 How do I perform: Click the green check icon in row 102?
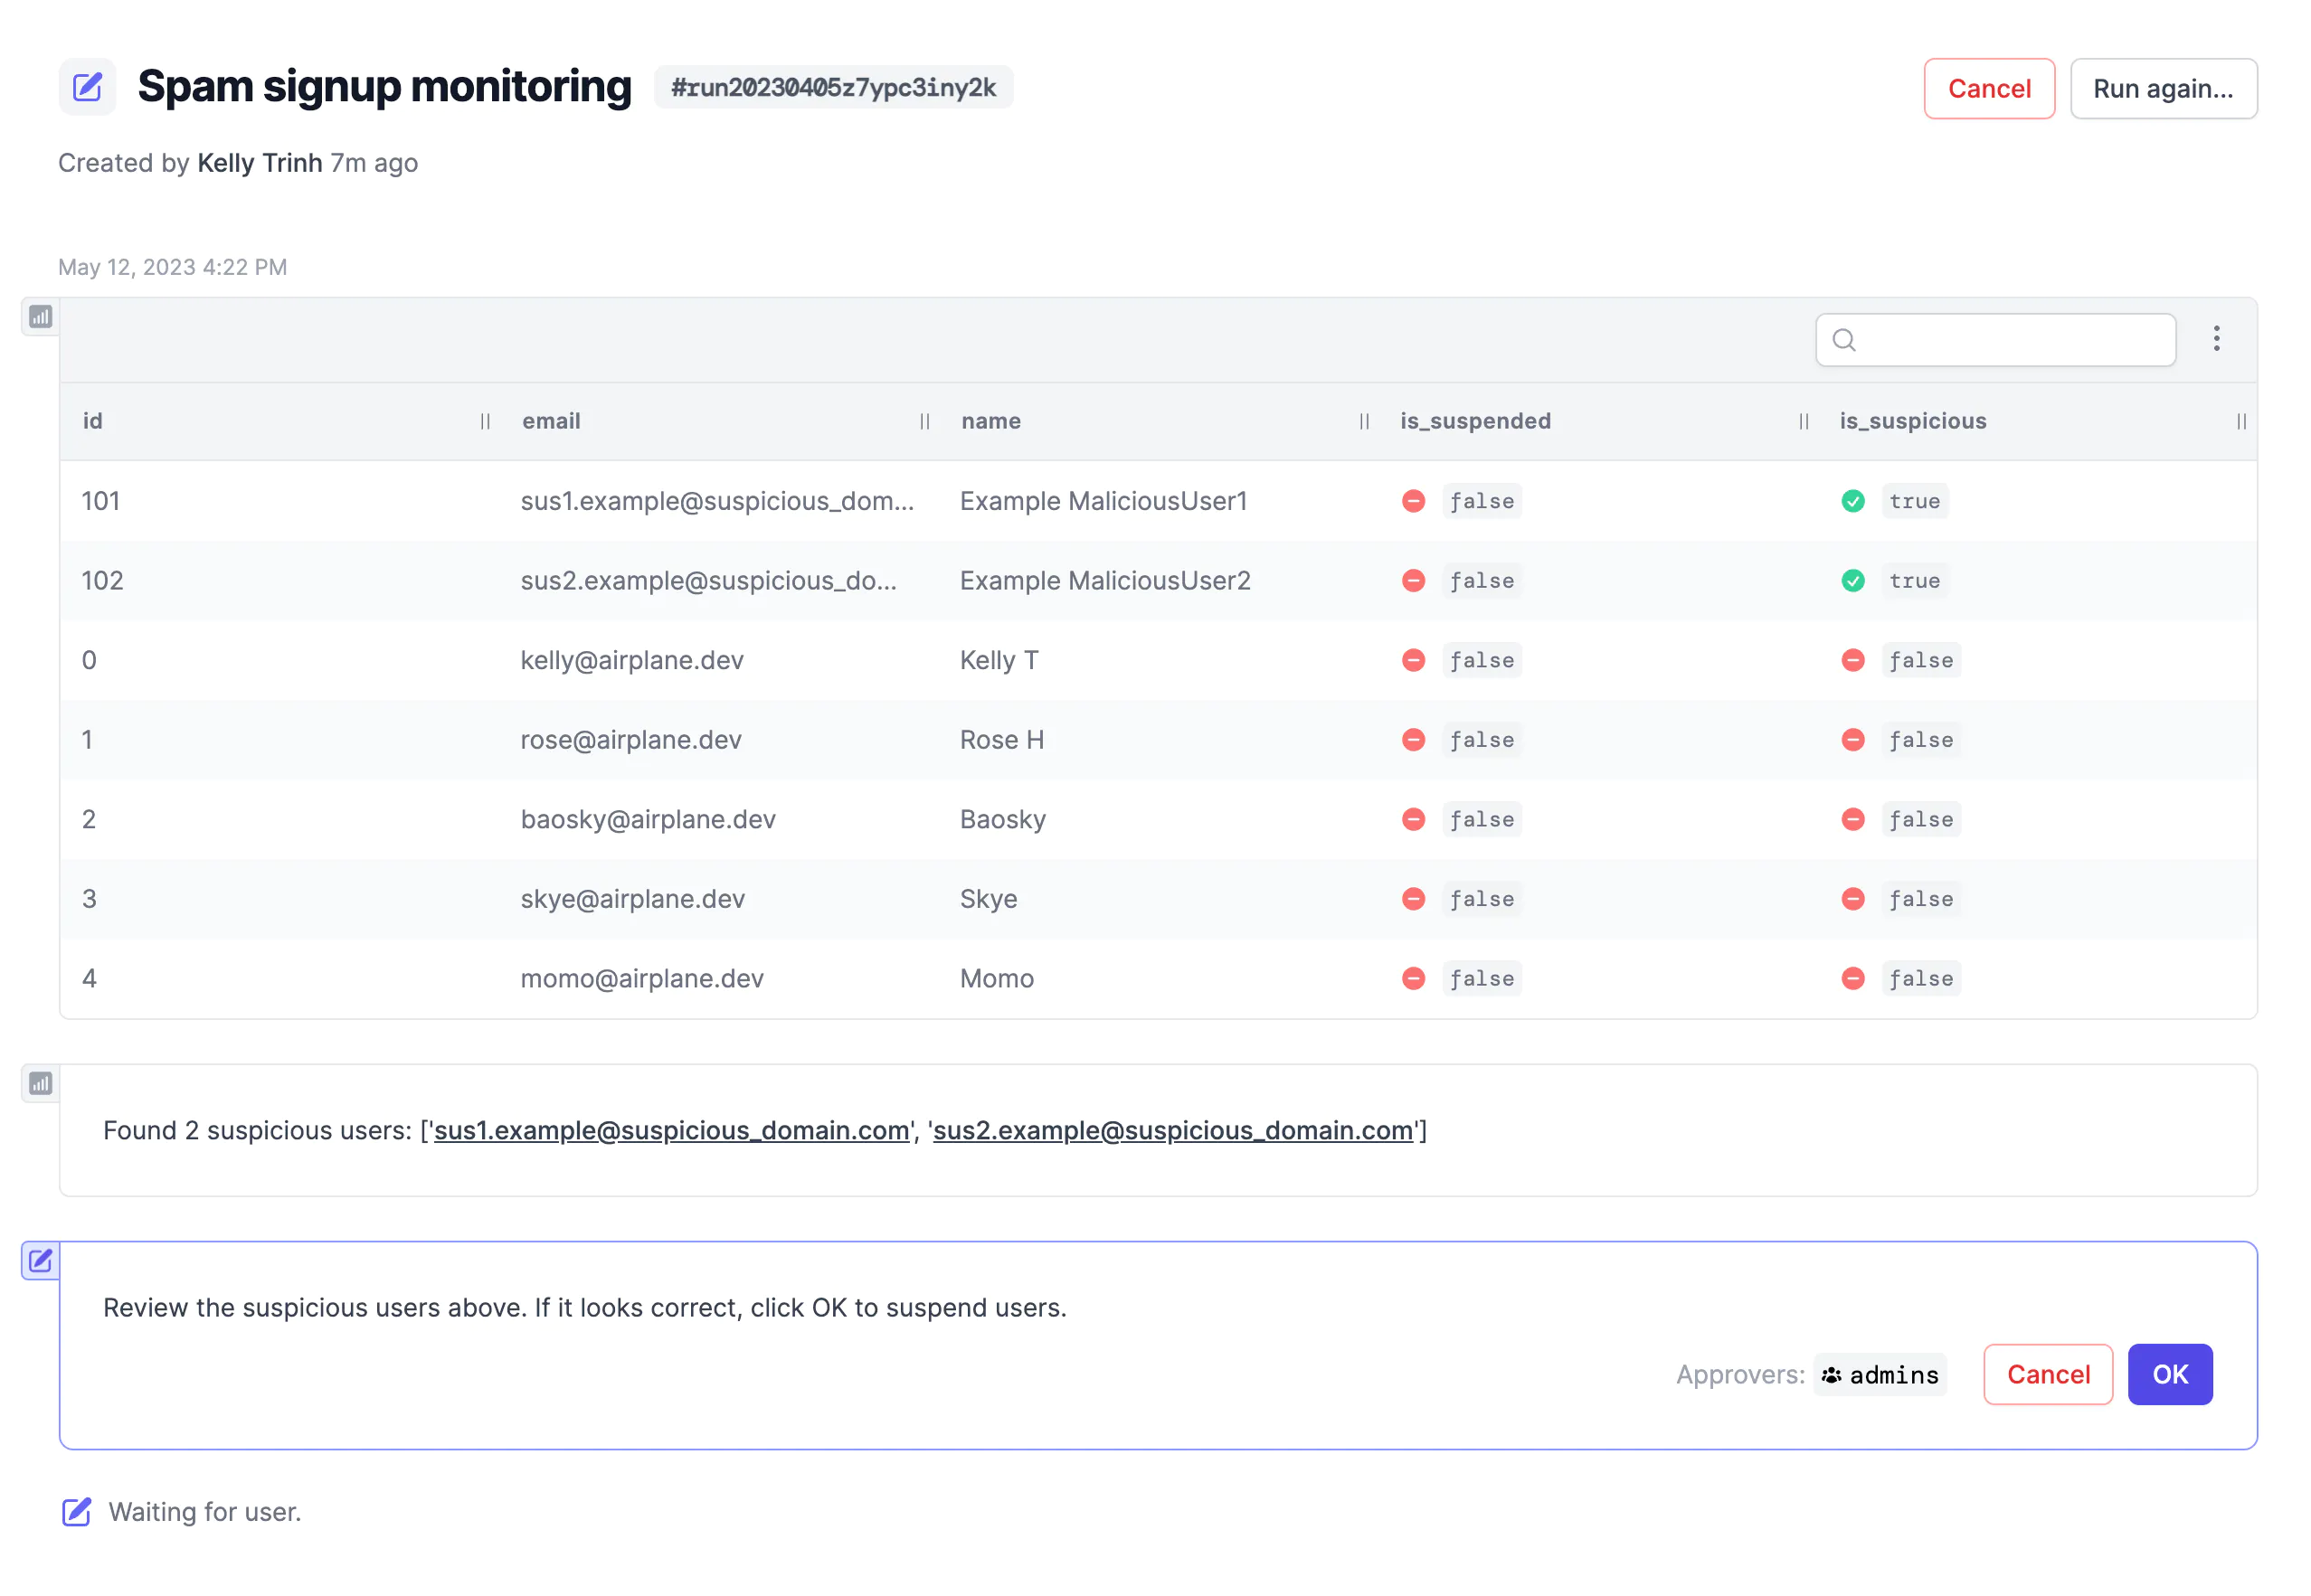pyautogui.click(x=1852, y=581)
